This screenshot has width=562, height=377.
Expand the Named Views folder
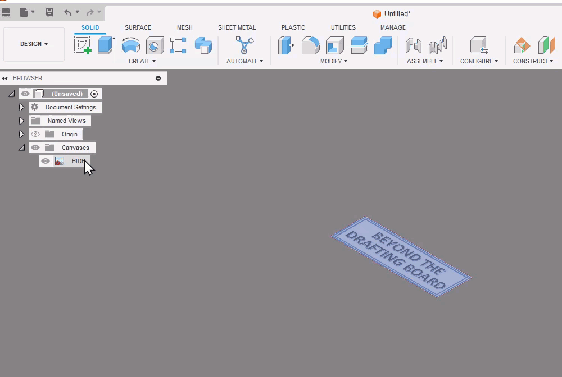[x=21, y=121]
